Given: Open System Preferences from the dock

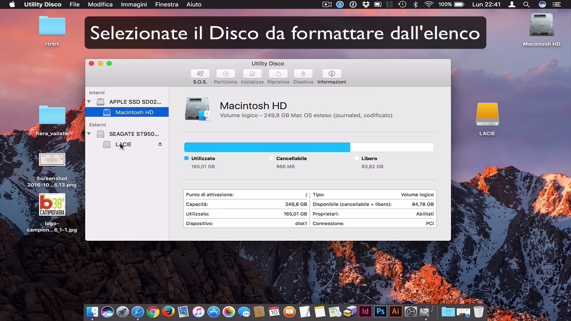Looking at the screenshot, I should coord(410,311).
